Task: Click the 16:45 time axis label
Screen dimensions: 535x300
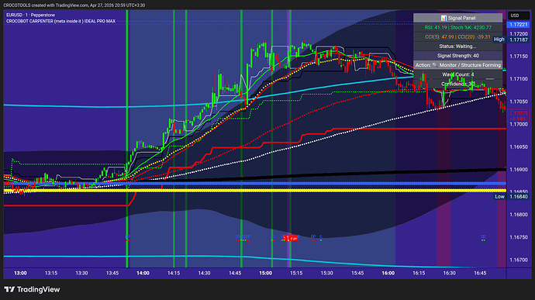Action: [480, 273]
